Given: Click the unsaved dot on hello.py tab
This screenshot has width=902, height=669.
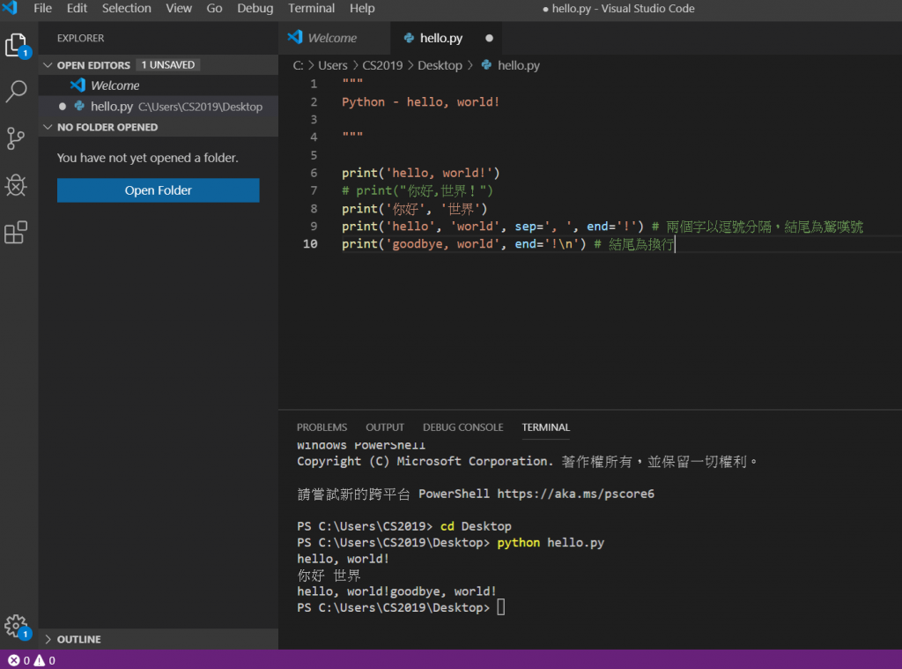Looking at the screenshot, I should pyautogui.click(x=489, y=38).
